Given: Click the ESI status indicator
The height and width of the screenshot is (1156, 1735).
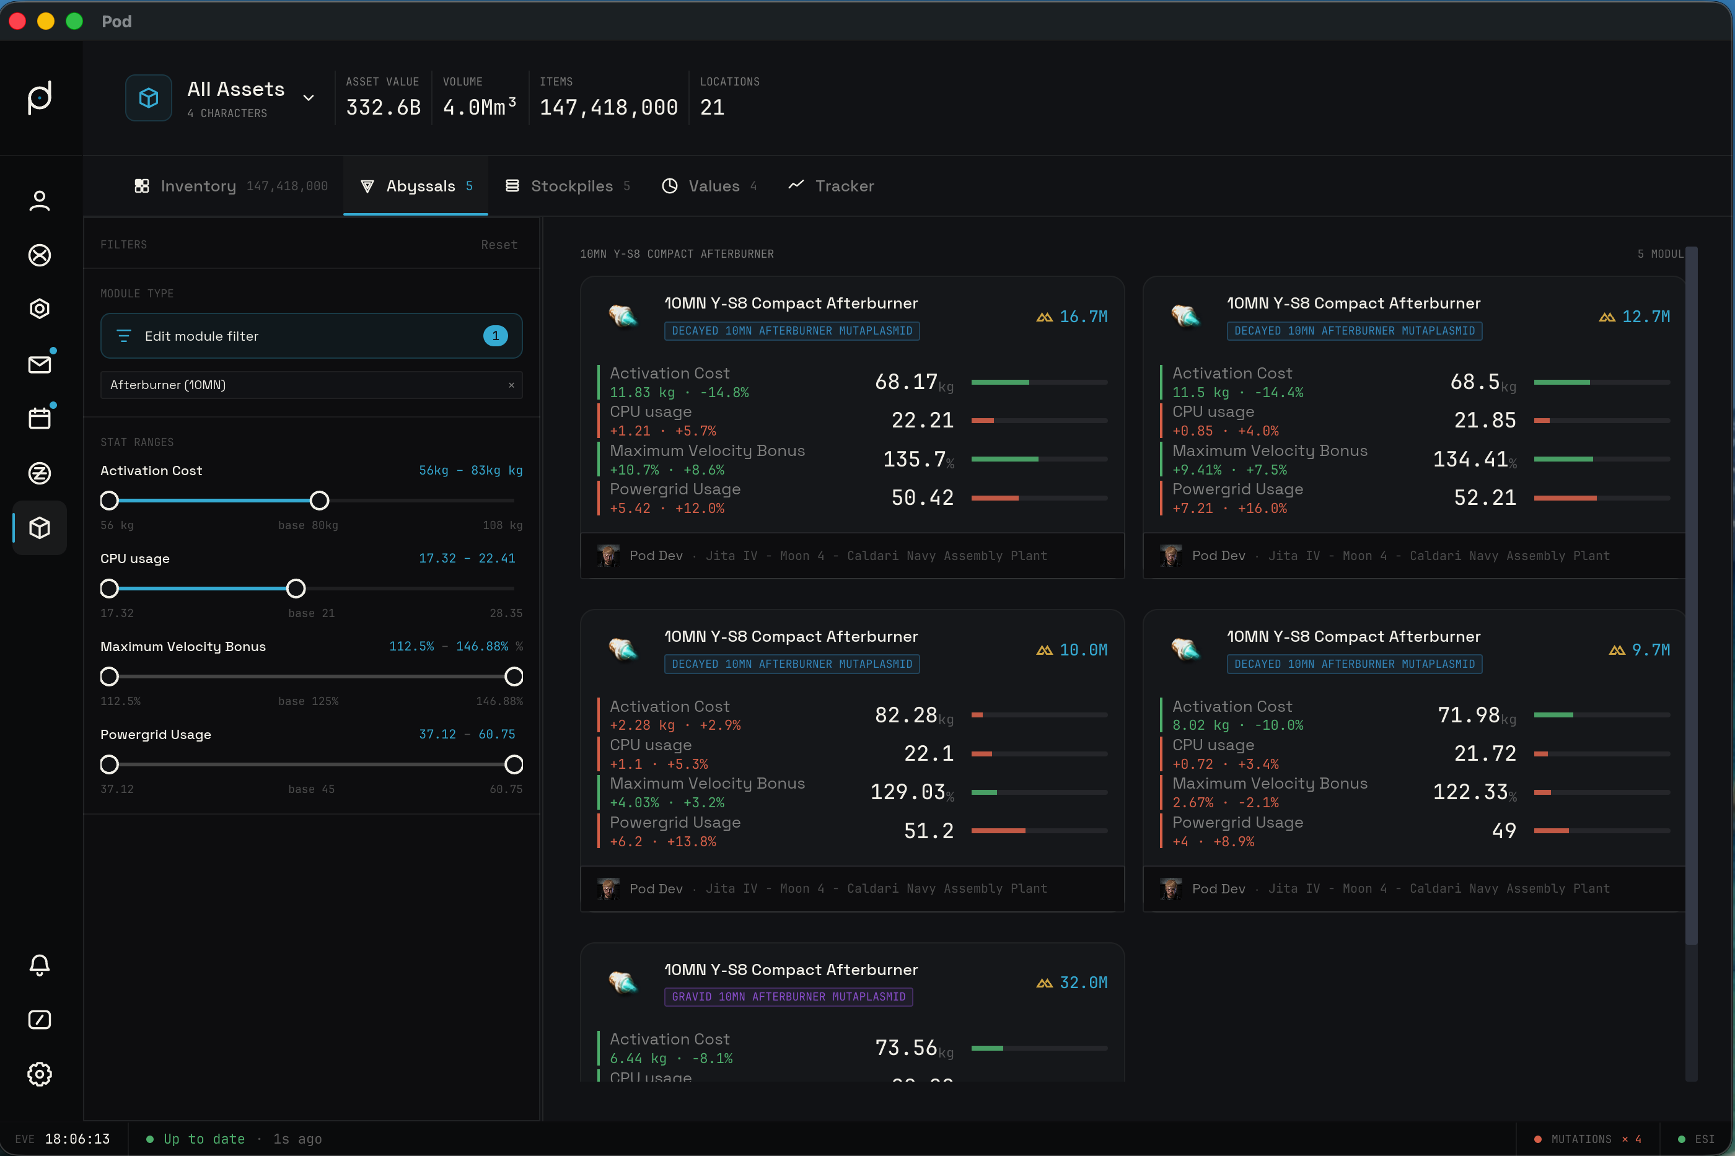Looking at the screenshot, I should 1696,1139.
